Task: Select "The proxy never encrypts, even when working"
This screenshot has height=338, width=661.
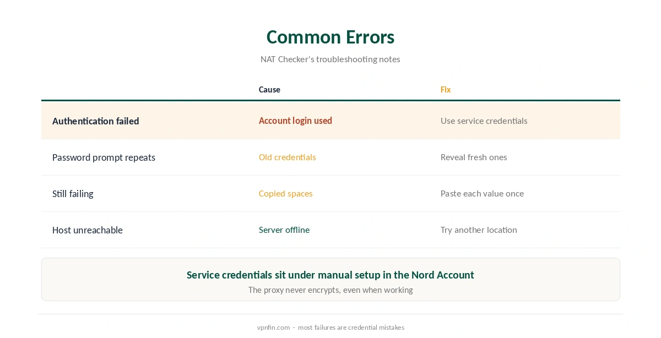Action: (x=330, y=290)
